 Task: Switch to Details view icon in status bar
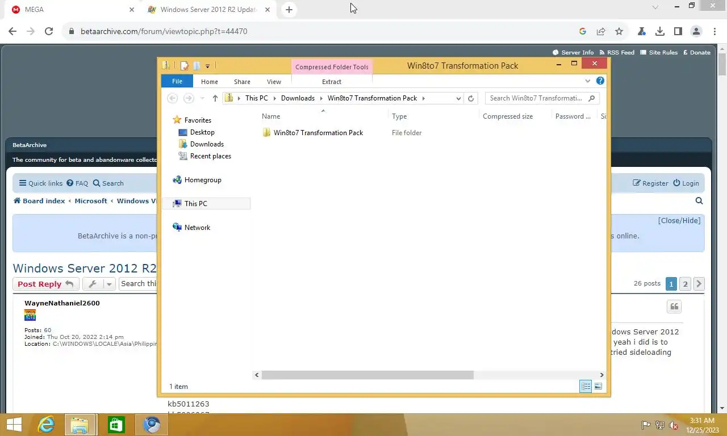[x=585, y=387]
